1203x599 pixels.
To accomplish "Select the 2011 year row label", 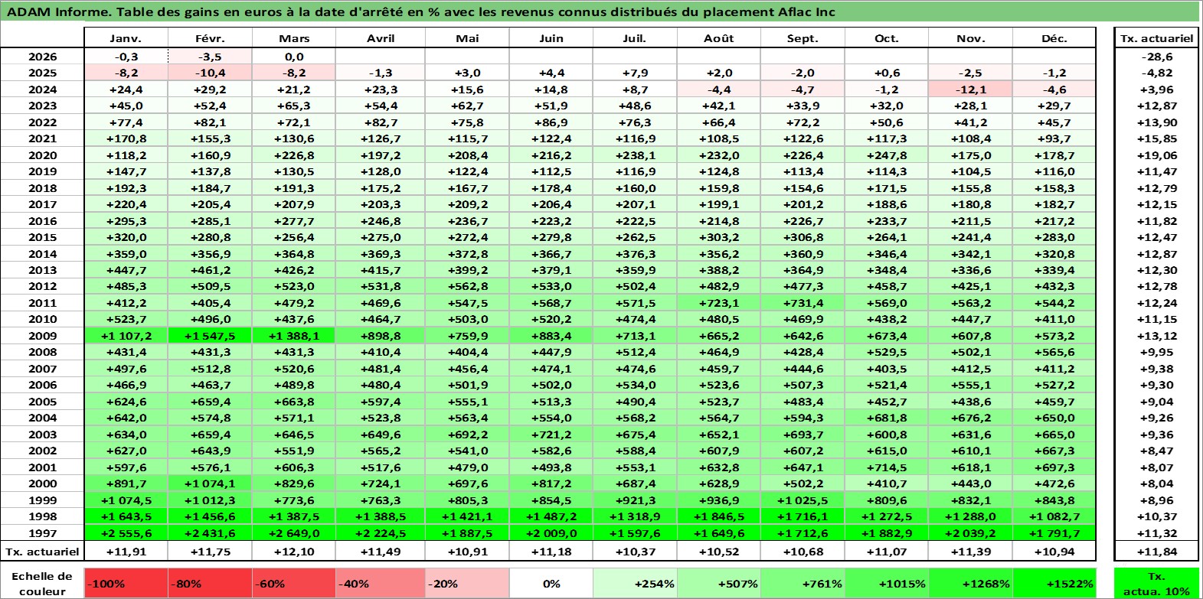I will 42,303.
